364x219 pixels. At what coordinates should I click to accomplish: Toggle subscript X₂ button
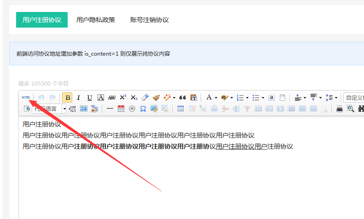134,98
